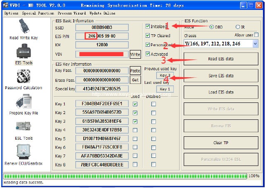Click the Previous used key field Key 3
This screenshot has height=188, width=265.
point(165,75)
